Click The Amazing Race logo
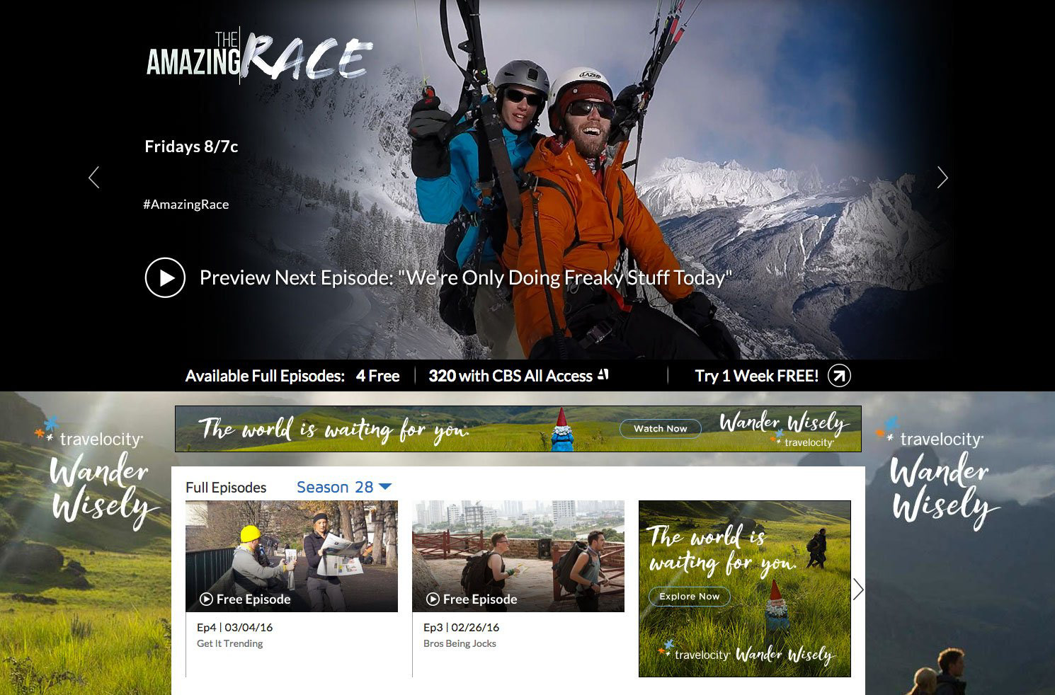Image resolution: width=1055 pixels, height=695 pixels. coord(258,57)
